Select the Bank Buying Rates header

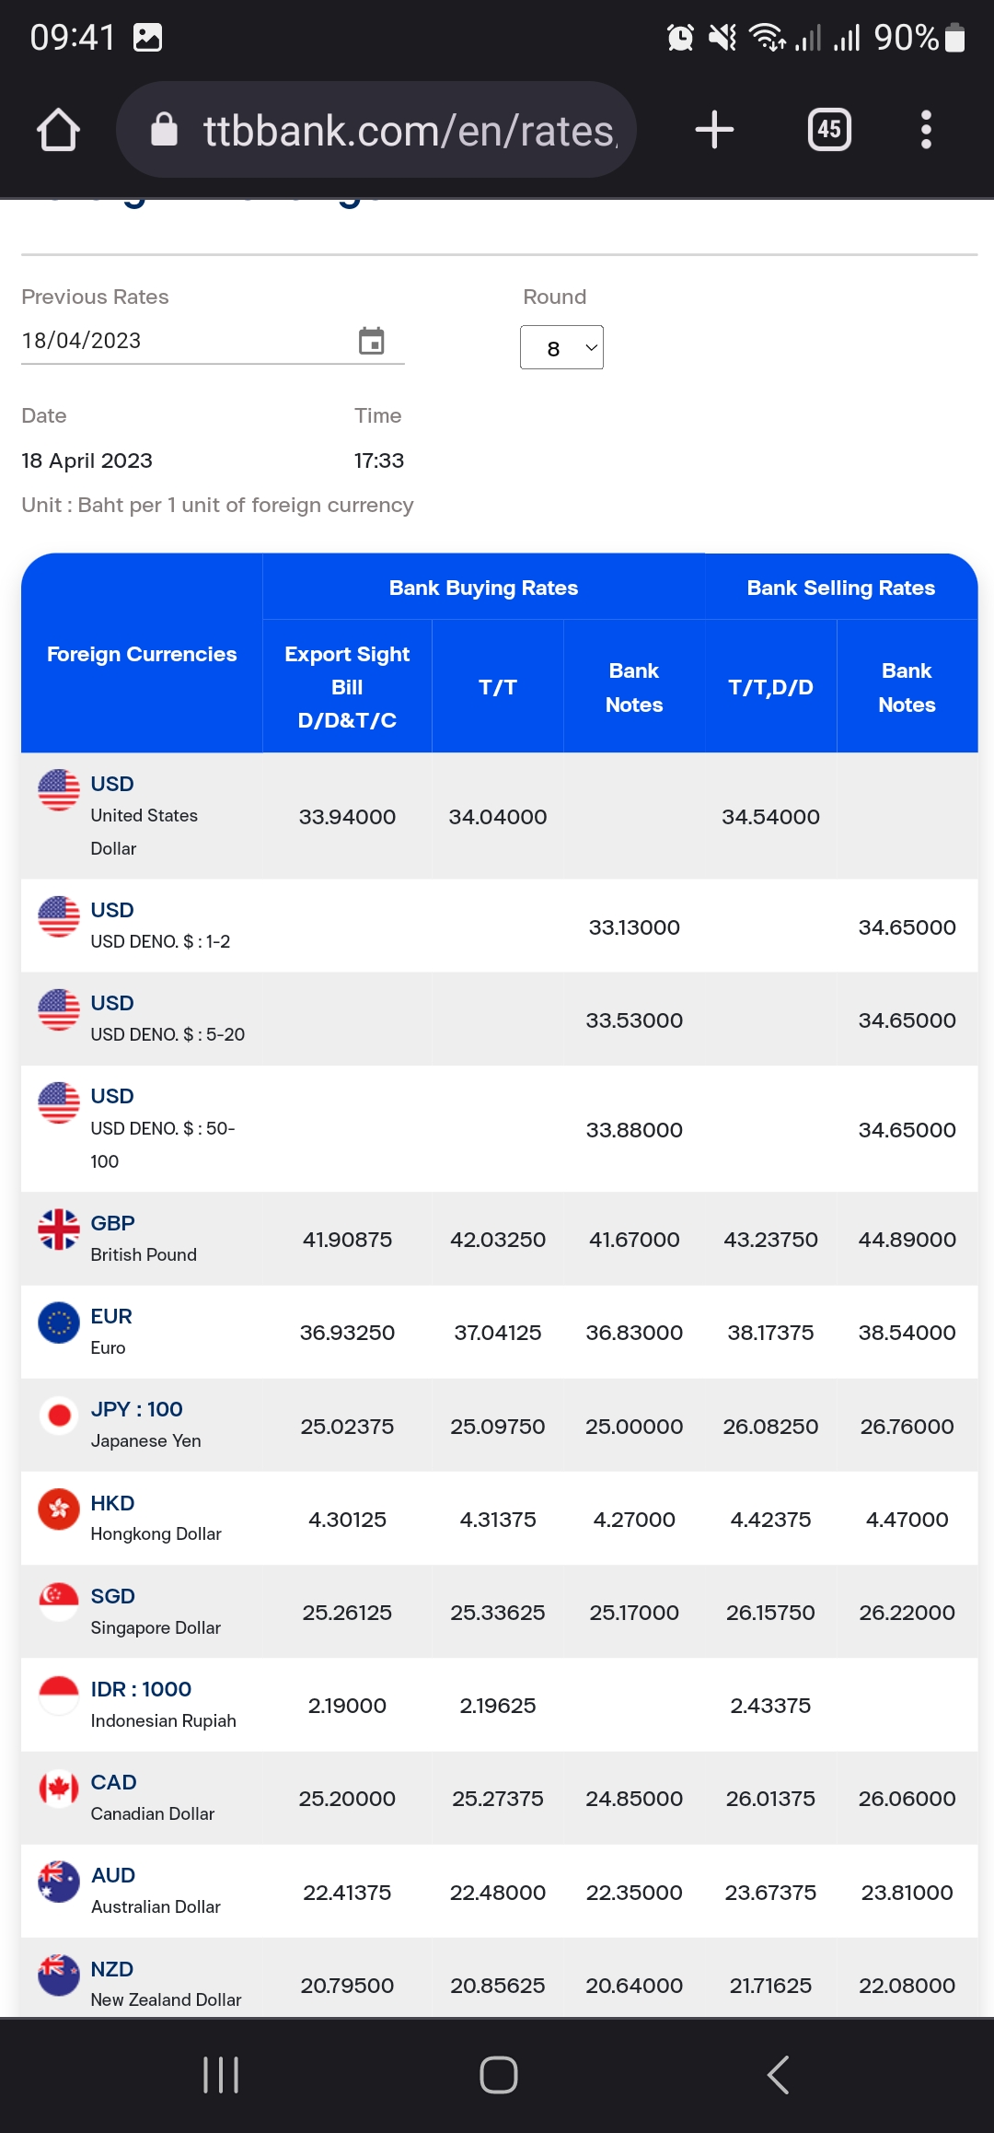pos(483,588)
